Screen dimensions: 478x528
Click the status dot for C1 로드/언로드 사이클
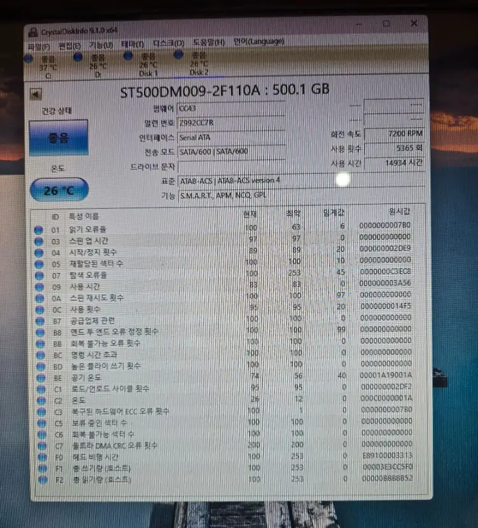(41, 390)
